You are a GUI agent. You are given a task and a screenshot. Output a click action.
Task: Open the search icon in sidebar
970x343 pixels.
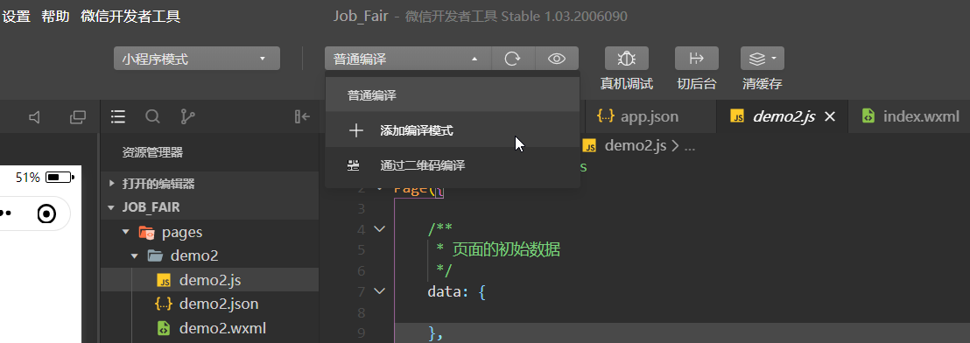(152, 116)
